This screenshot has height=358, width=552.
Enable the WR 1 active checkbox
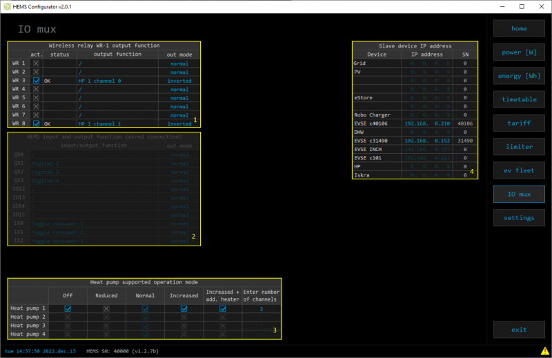coord(37,63)
